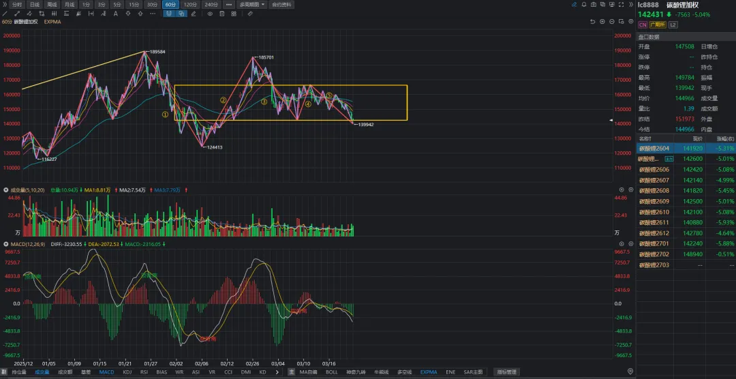Take a chart screenshot with camera icon
The height and width of the screenshot is (379, 736).
[x=594, y=4]
